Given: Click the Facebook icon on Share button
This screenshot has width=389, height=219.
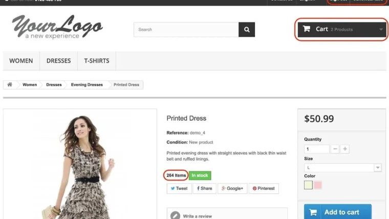Looking at the screenshot, I should [x=198, y=188].
